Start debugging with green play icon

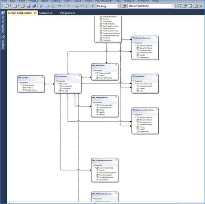(93, 6)
